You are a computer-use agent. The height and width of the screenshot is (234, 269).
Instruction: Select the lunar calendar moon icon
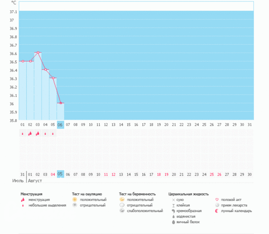pyautogui.click(x=217, y=211)
